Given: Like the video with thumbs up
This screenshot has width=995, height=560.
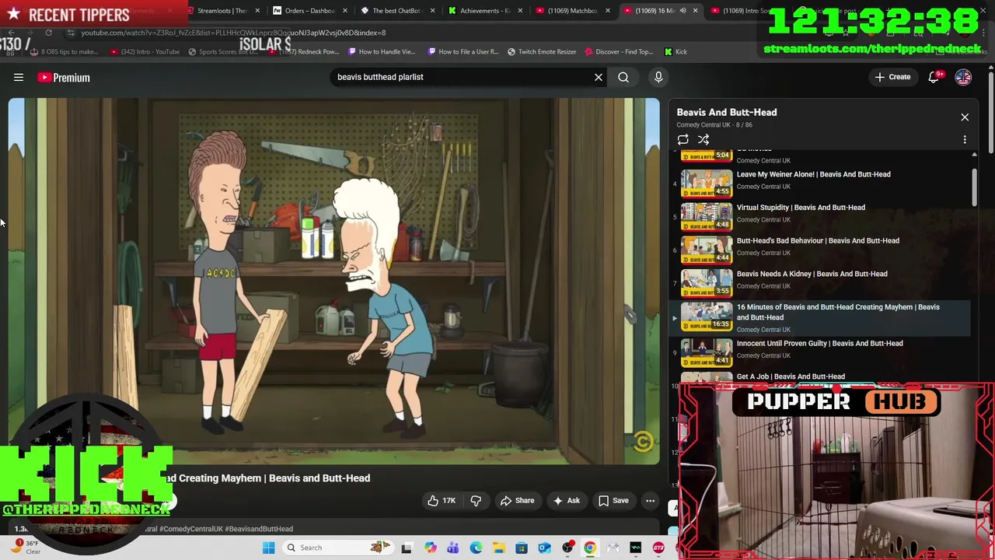Looking at the screenshot, I should click(x=441, y=501).
